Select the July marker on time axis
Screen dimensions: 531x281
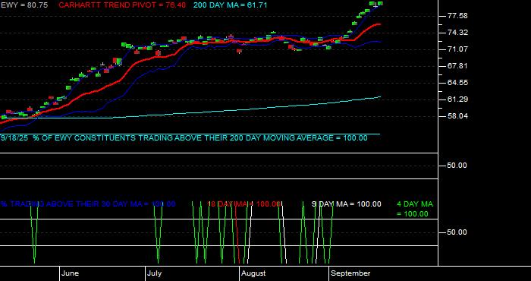pyautogui.click(x=155, y=273)
